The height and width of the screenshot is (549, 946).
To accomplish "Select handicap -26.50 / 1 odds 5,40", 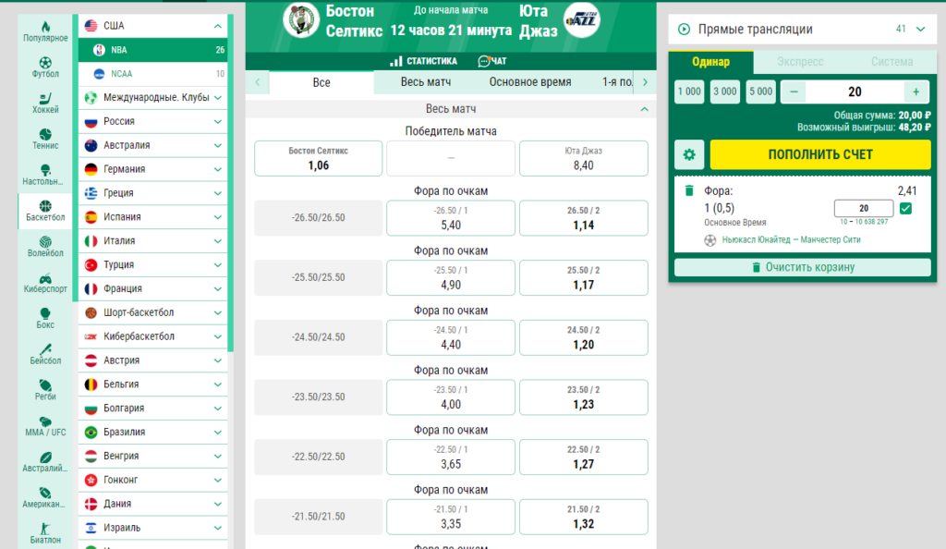I will [451, 218].
